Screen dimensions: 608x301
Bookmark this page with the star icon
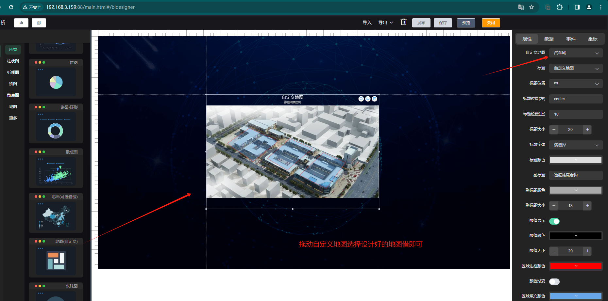pyautogui.click(x=532, y=7)
